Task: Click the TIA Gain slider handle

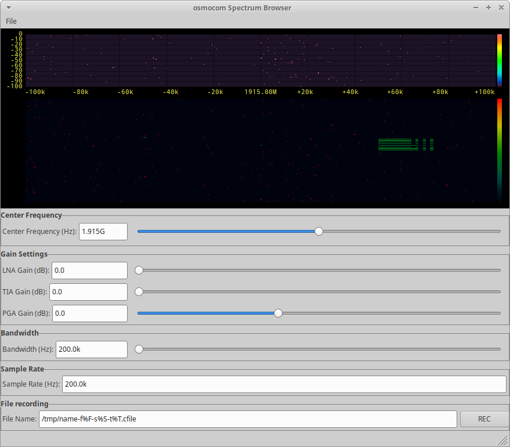Action: (x=139, y=292)
